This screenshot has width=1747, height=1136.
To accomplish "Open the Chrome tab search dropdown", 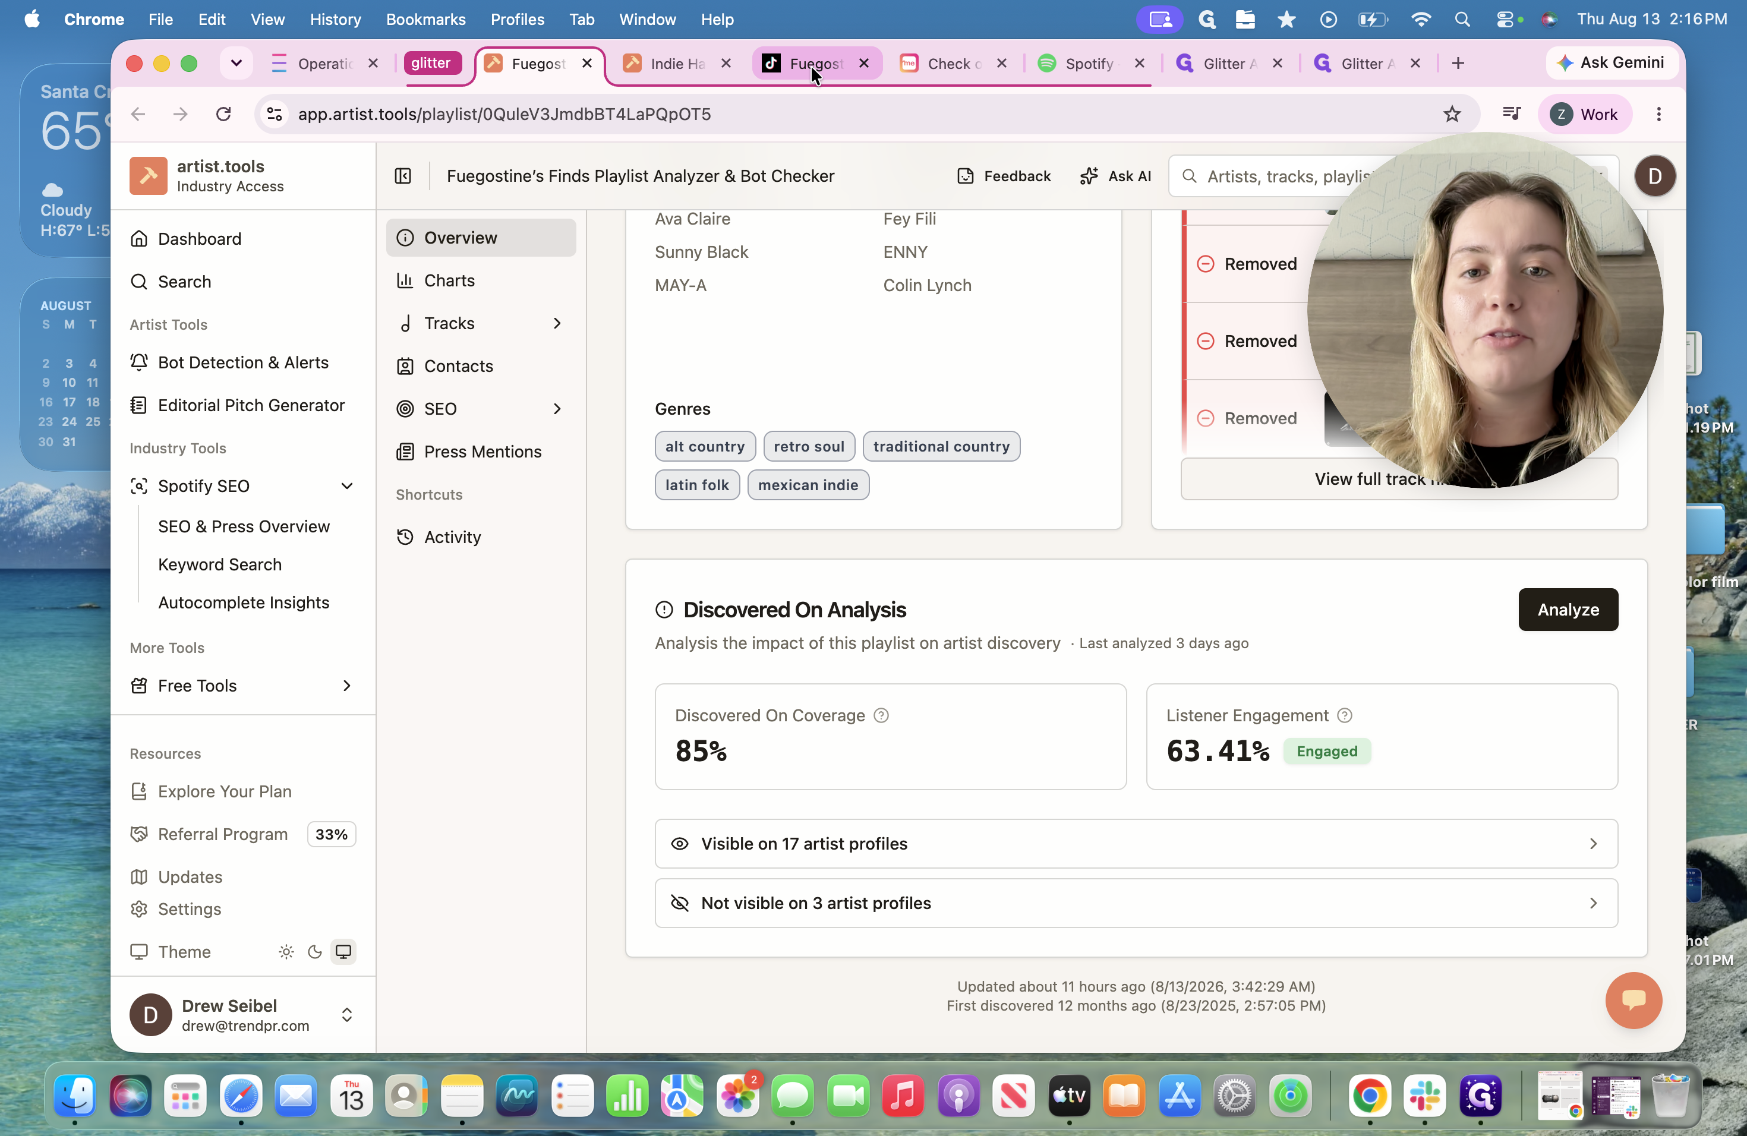I will coord(236,64).
